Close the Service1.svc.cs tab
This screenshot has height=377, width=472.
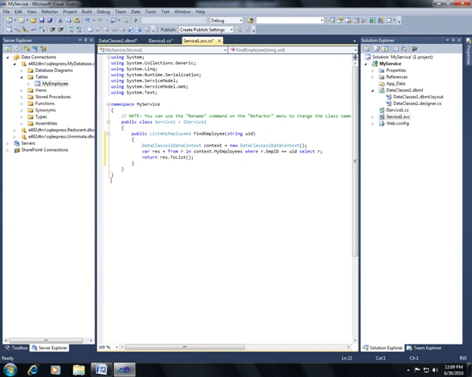point(219,41)
